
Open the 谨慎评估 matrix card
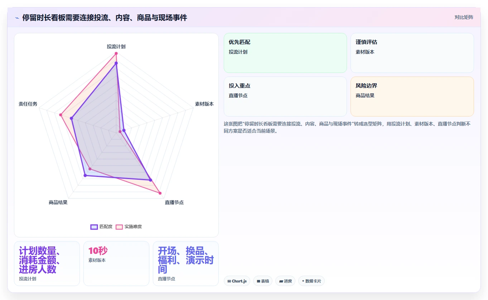click(x=412, y=53)
